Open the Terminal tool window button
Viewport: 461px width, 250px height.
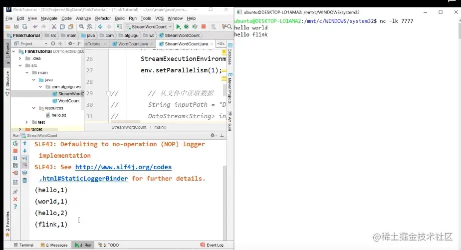23,245
